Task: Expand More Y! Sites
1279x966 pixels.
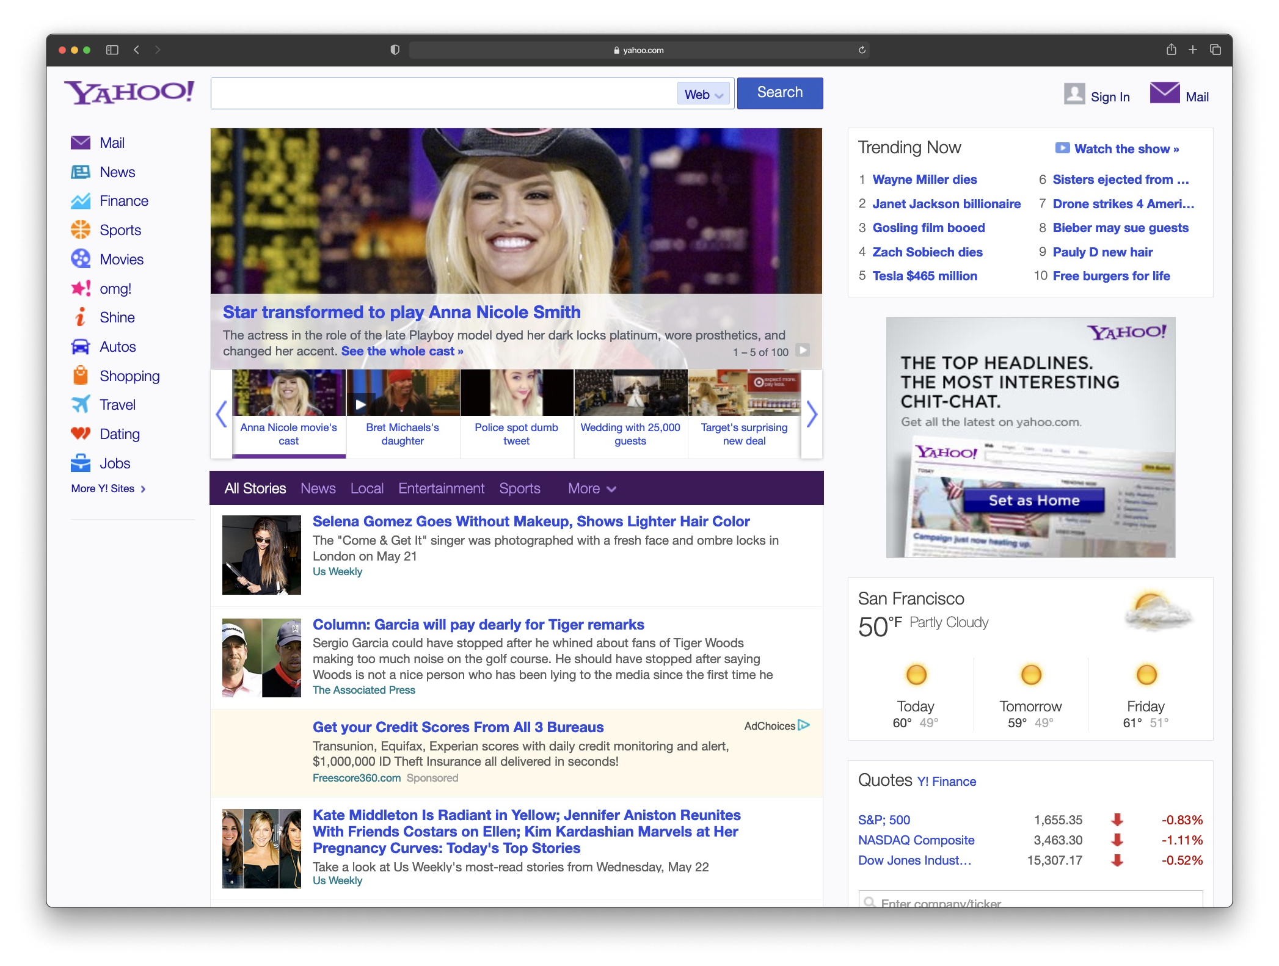Action: [x=108, y=488]
